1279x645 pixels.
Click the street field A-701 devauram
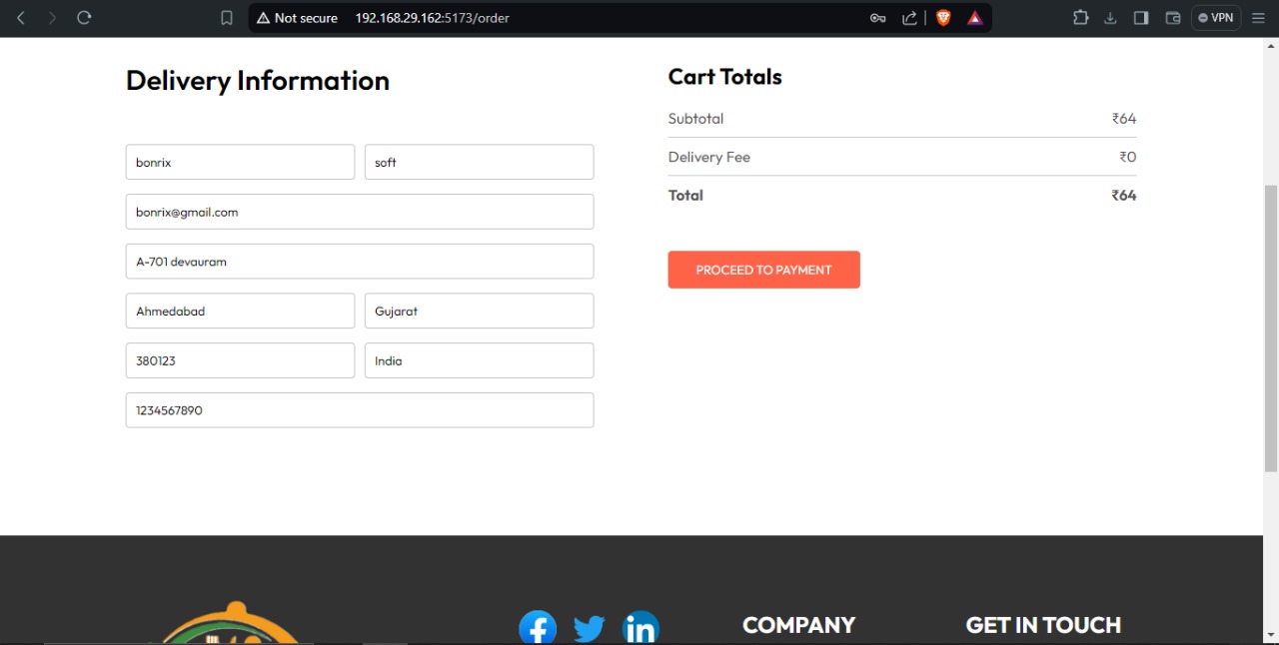coord(360,262)
